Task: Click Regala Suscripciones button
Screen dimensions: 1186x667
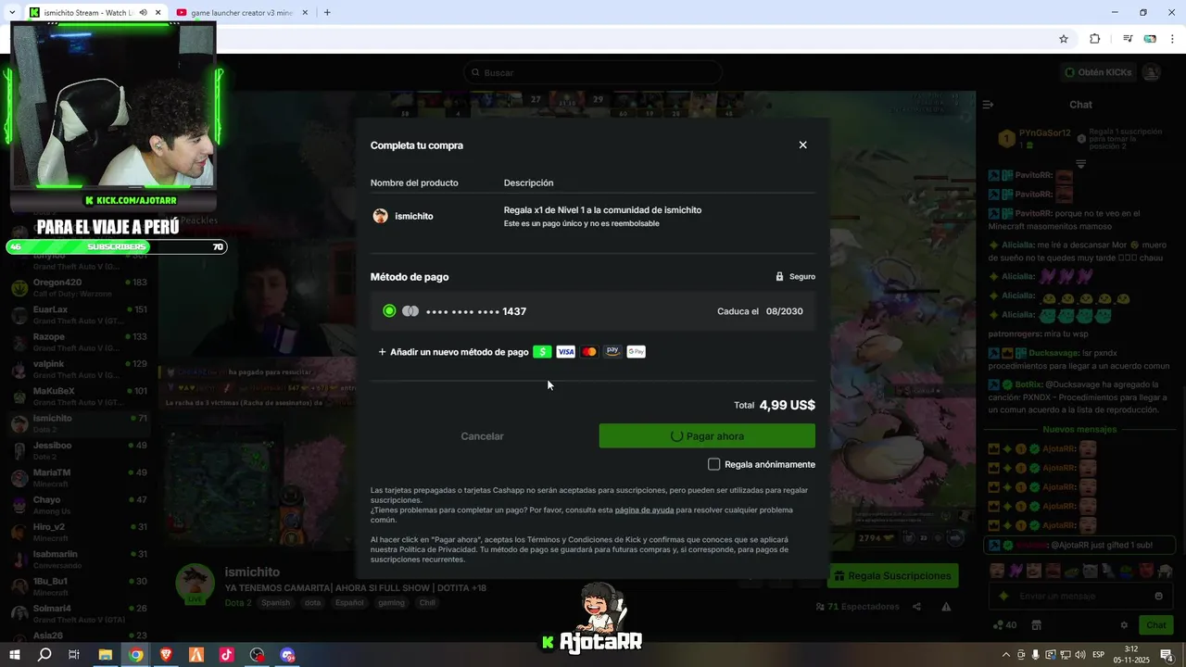Action: (892, 576)
